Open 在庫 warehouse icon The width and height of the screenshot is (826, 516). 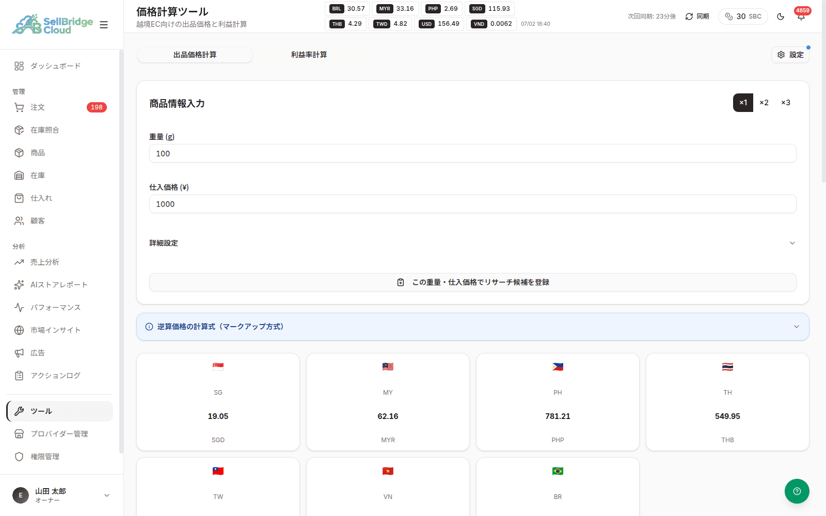tap(19, 175)
